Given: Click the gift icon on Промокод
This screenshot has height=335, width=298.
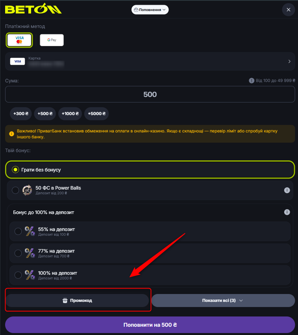Looking at the screenshot, I should point(65,300).
